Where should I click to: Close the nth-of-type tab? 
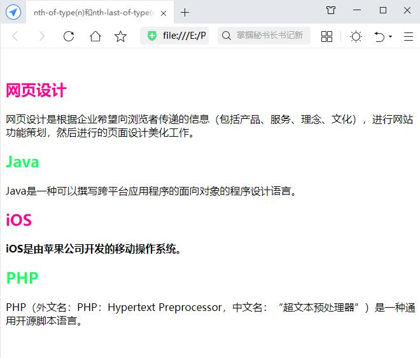point(164,13)
